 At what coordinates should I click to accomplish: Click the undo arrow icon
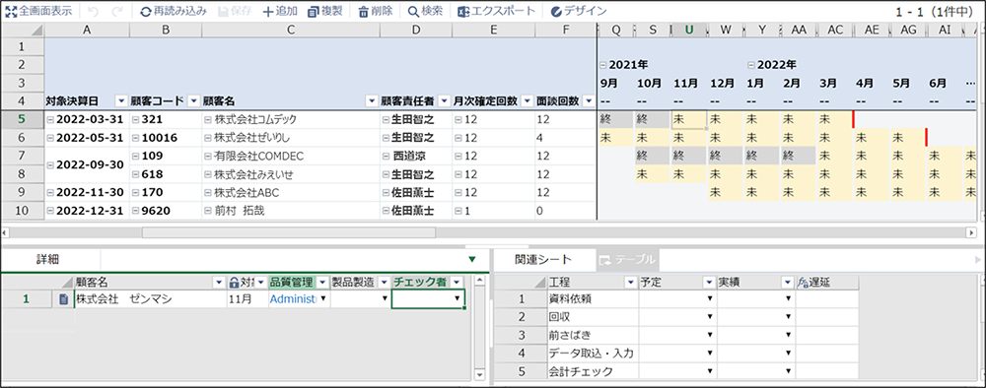[93, 11]
